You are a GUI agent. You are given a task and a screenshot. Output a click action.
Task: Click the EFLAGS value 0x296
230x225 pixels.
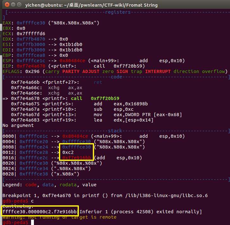coord(32,71)
